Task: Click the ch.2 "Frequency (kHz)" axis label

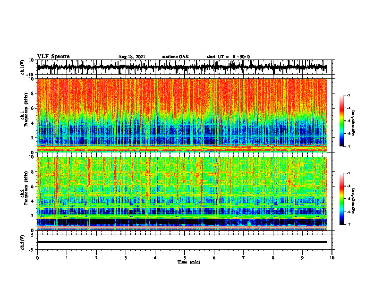Action: click(26, 188)
